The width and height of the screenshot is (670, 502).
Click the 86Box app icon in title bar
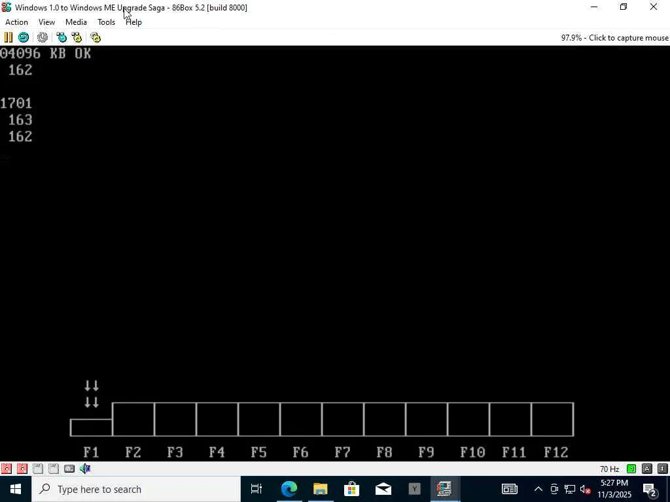coord(7,7)
